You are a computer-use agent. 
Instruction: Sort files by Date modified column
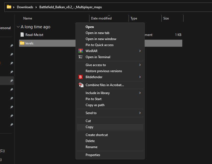coord(101,18)
